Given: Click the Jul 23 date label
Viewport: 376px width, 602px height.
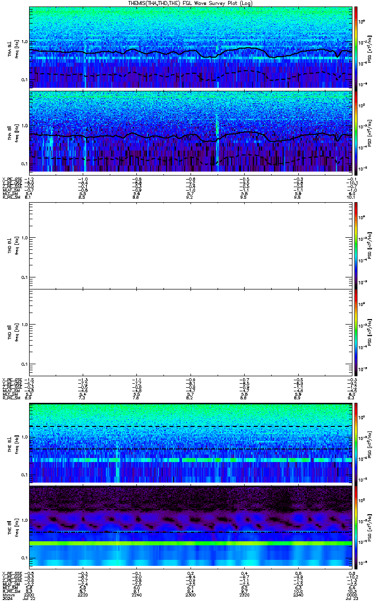Looking at the screenshot, I should click(351, 598).
